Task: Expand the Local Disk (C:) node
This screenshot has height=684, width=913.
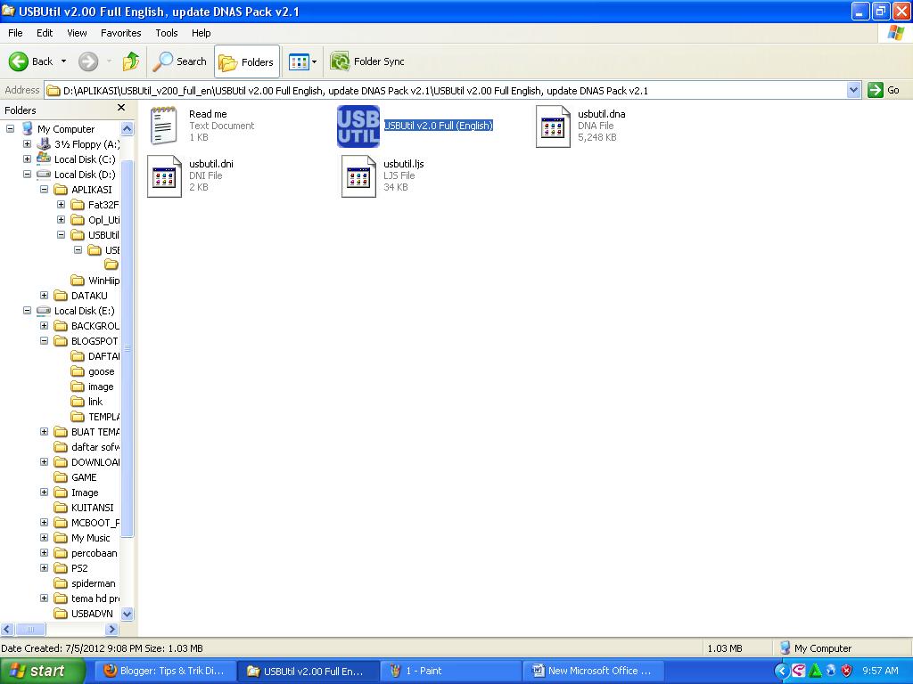Action: (27, 159)
